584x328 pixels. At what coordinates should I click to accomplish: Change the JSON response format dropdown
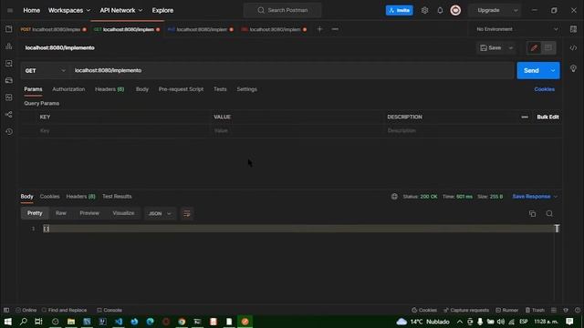coord(160,213)
